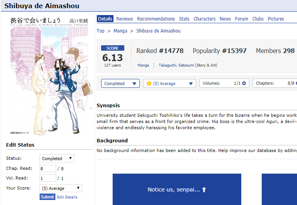Follow the Manga breadcrumb link
Viewport: 297px width, 205px height.
point(120,31)
